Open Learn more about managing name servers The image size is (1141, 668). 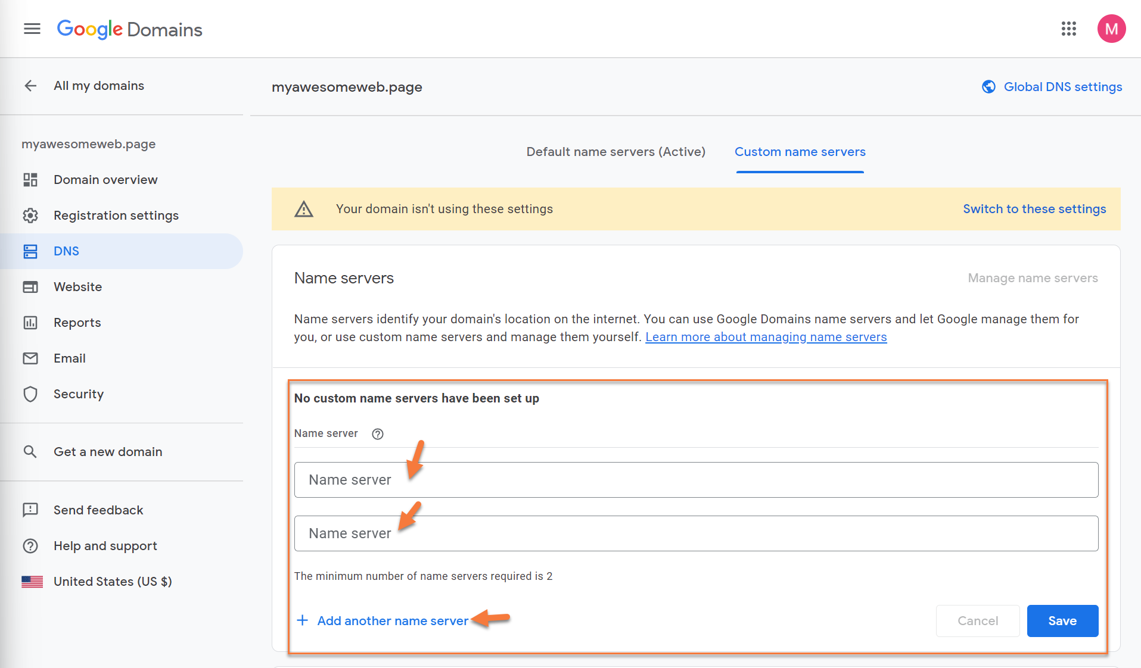[x=766, y=337]
